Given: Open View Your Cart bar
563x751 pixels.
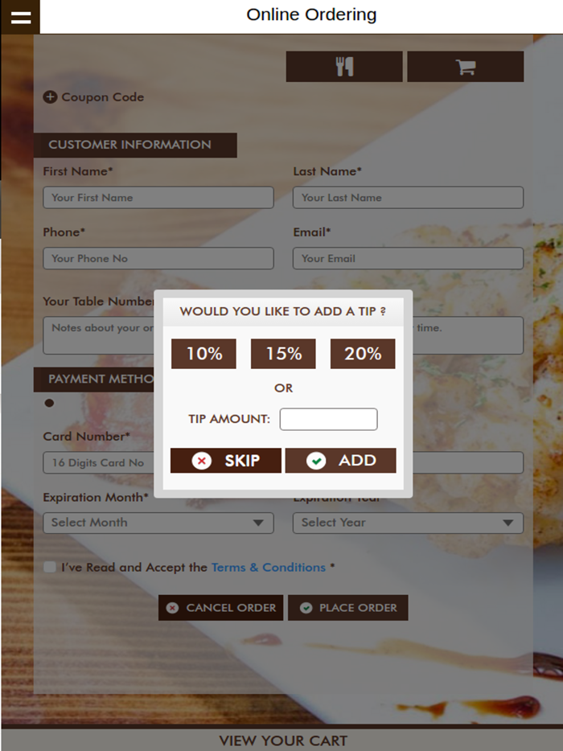Looking at the screenshot, I should pos(283,741).
